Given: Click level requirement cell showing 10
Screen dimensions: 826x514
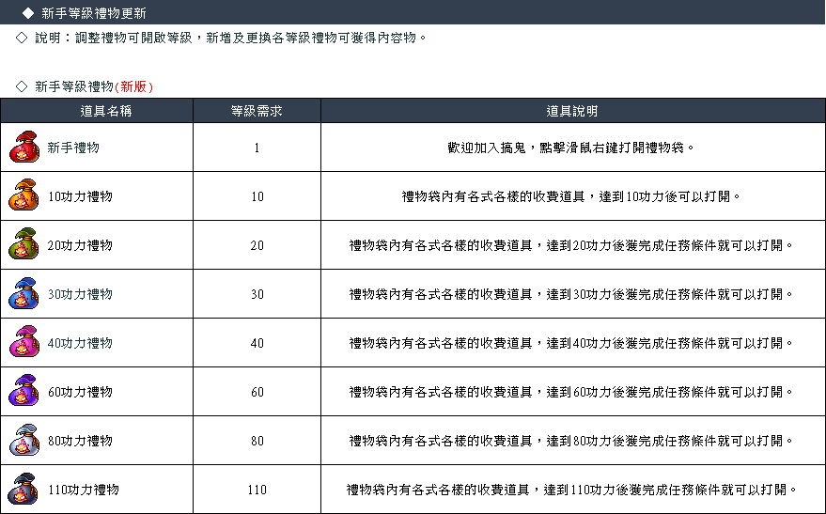Looking at the screenshot, I should [x=257, y=196].
